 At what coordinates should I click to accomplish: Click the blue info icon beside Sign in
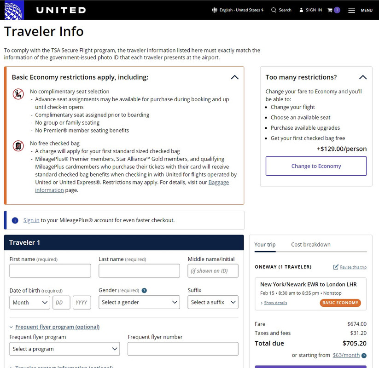15,220
